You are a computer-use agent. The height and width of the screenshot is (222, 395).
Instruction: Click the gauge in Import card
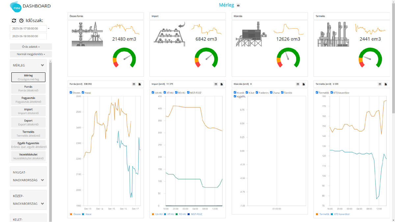tap(206, 58)
